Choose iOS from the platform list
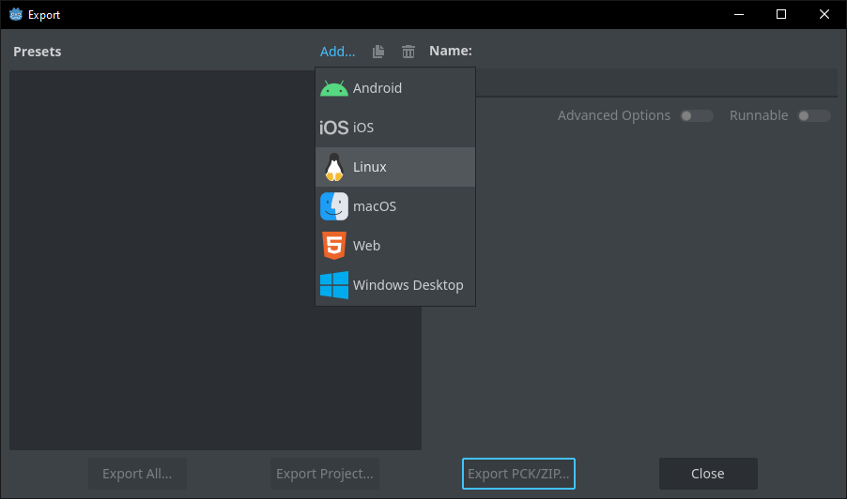The height and width of the screenshot is (499, 847). tap(395, 128)
